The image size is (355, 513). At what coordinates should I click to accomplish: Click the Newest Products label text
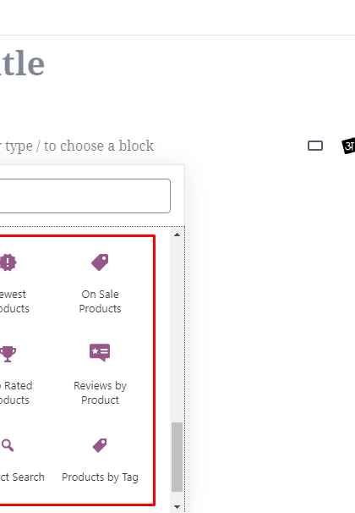(14, 301)
